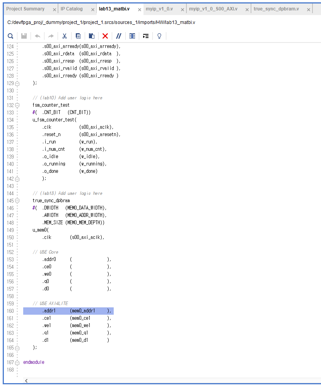Click the Save file icon

tap(24, 36)
